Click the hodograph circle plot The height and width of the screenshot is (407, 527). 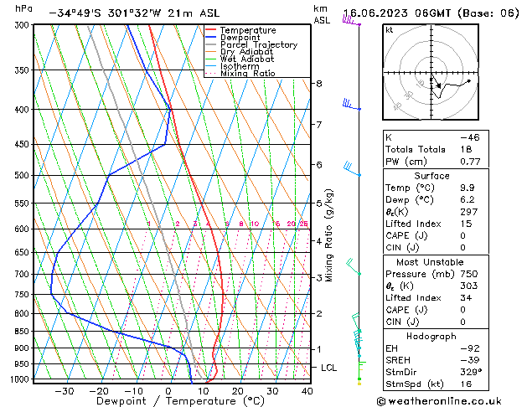[432, 74]
